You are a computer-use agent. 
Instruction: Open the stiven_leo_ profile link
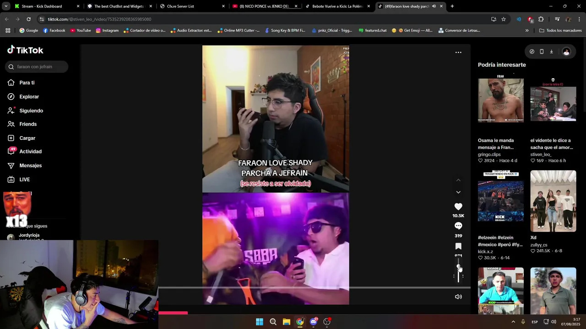coord(541,154)
